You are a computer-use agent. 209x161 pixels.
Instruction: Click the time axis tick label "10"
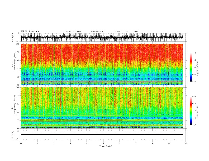coord(186,143)
